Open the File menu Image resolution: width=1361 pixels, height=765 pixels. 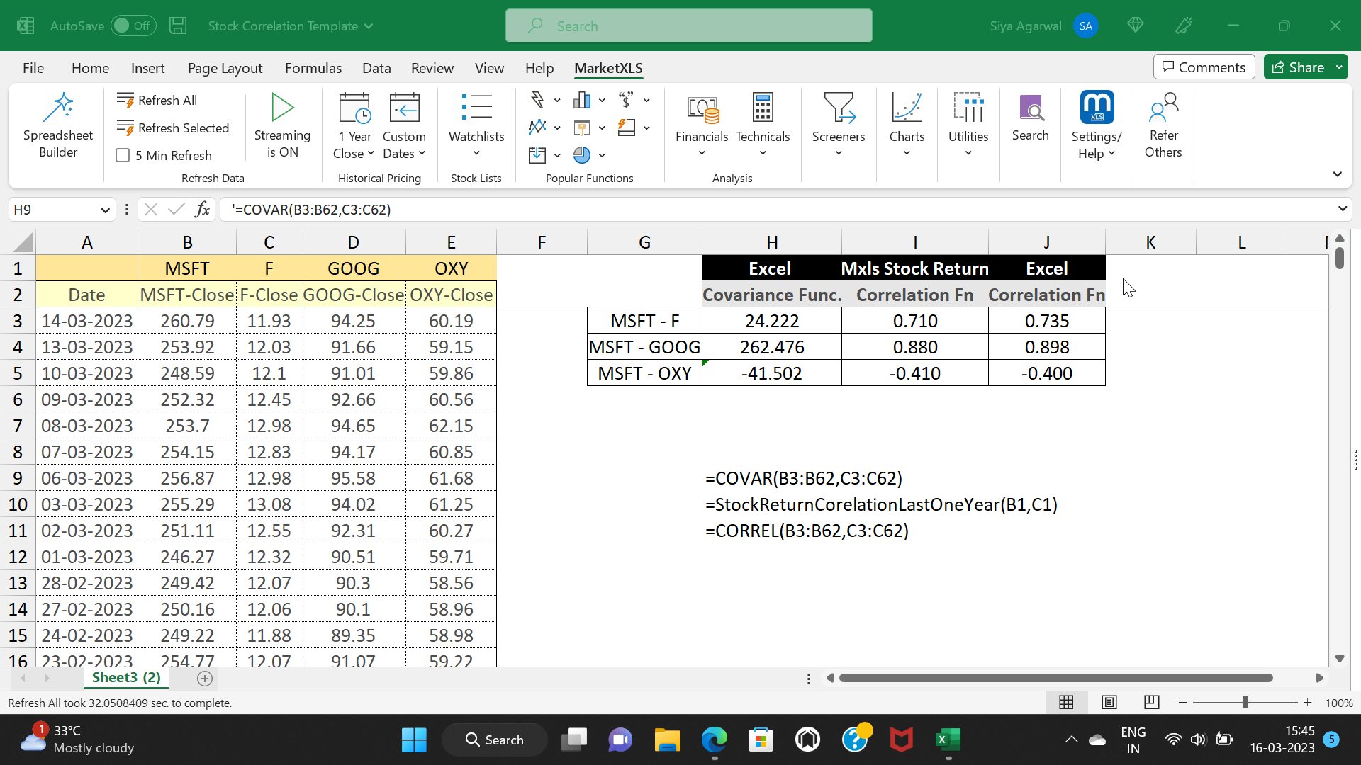click(x=33, y=68)
